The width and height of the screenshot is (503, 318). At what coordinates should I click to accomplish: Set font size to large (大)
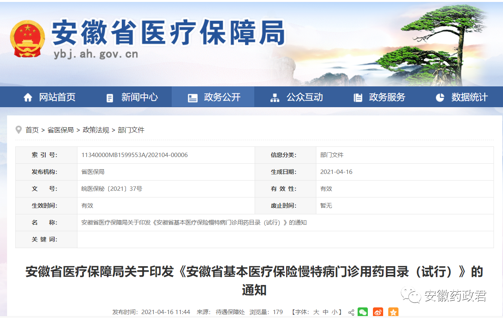pos(316,312)
